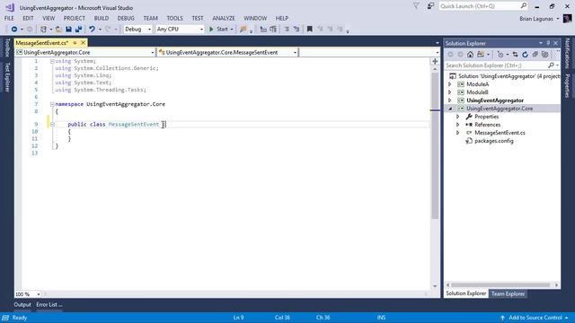
Task: Open the Output window tab
Action: coord(22,304)
